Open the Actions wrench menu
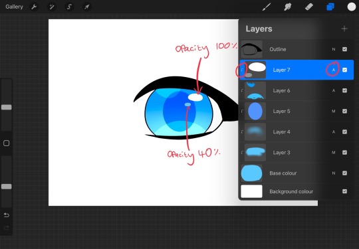Image resolution: width=359 pixels, height=249 pixels. 34,7
